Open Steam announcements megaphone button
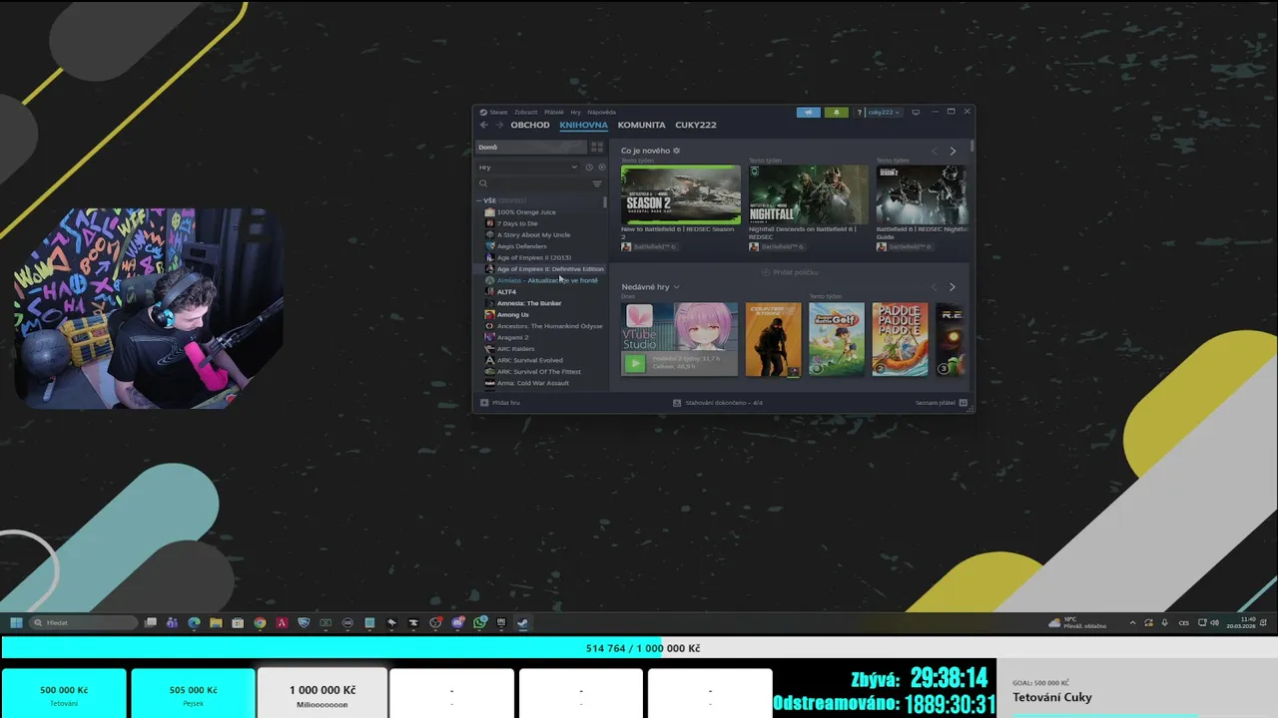 tap(808, 113)
